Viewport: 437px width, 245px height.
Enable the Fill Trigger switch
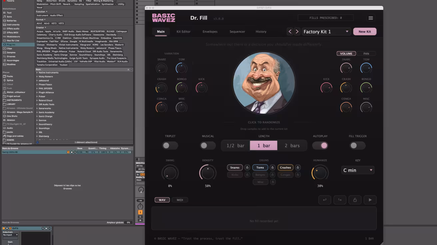(x=357, y=145)
